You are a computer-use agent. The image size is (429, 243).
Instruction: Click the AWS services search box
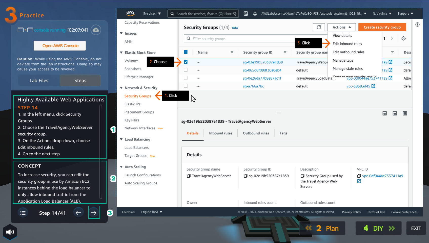(x=203, y=14)
